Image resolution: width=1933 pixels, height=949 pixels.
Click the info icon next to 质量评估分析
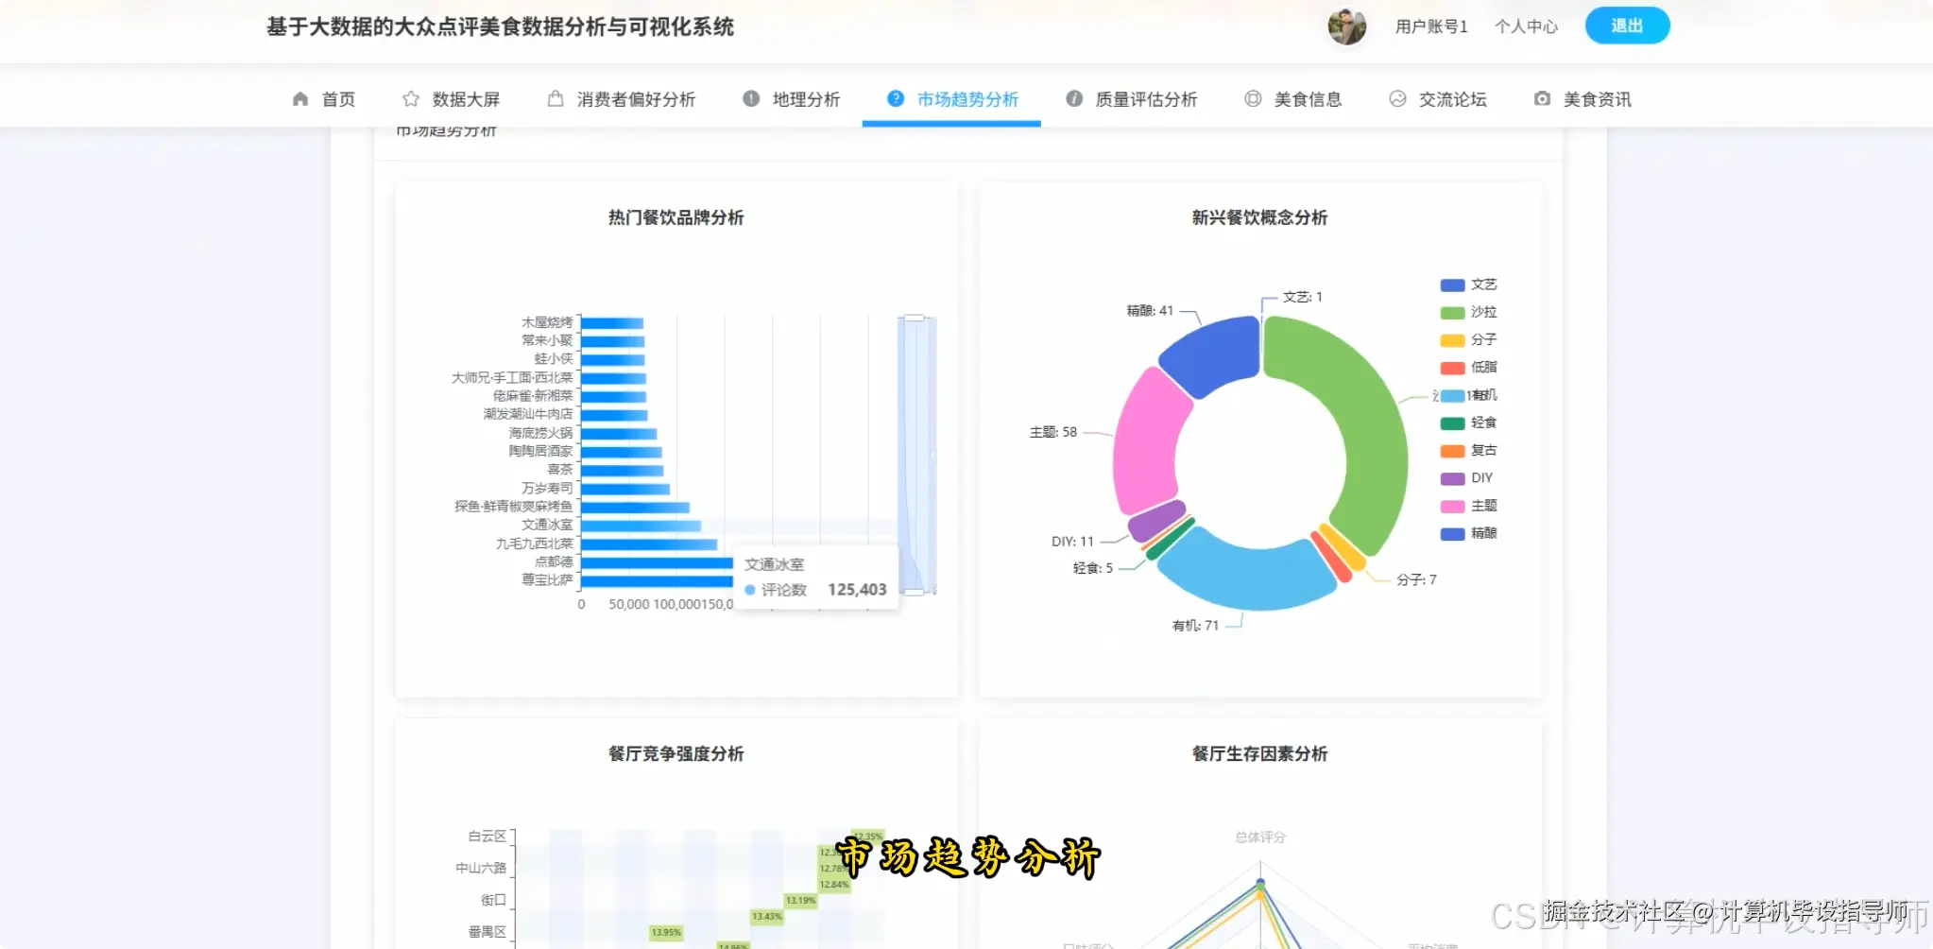[1074, 97]
